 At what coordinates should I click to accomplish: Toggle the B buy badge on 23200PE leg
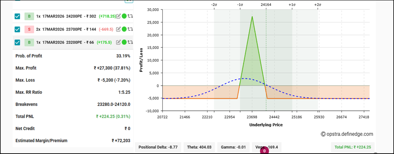coord(29,42)
